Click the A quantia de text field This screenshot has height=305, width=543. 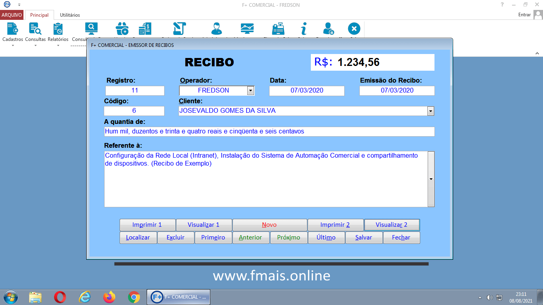pyautogui.click(x=269, y=131)
